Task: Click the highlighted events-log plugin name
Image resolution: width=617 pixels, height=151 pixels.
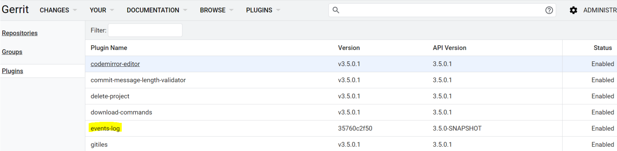Action: pos(105,128)
